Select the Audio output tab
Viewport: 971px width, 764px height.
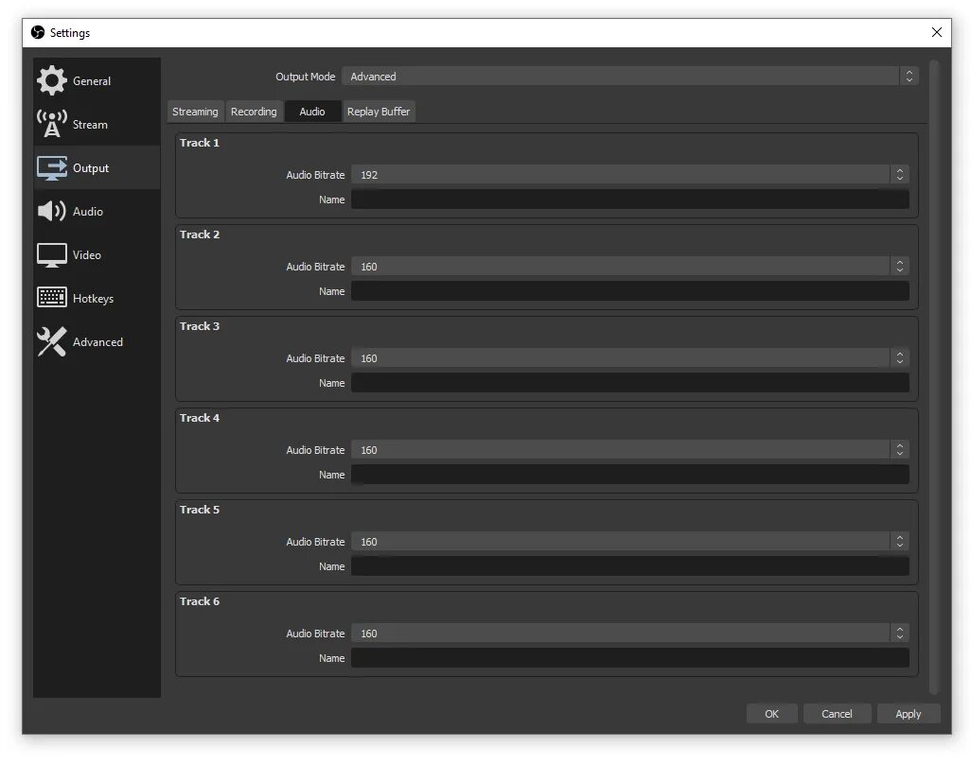coord(312,112)
